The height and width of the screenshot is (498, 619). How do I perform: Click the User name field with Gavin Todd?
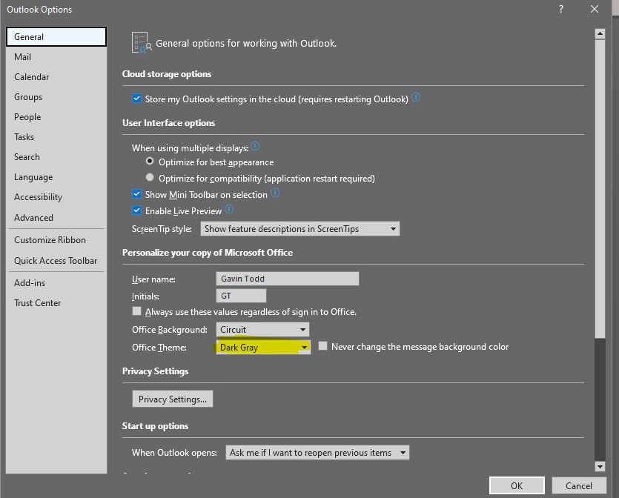(288, 279)
